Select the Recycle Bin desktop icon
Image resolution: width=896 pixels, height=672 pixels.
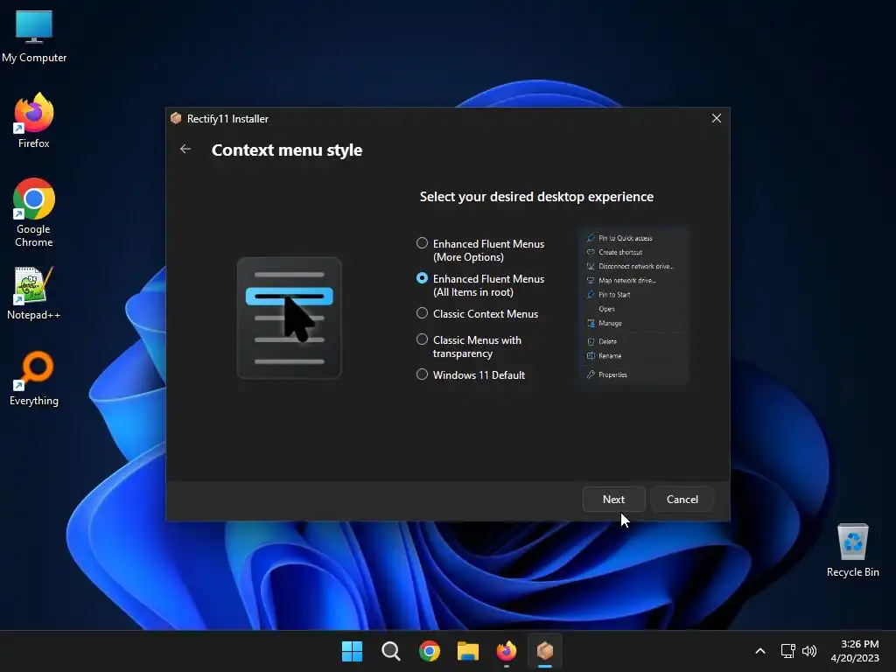tap(852, 550)
